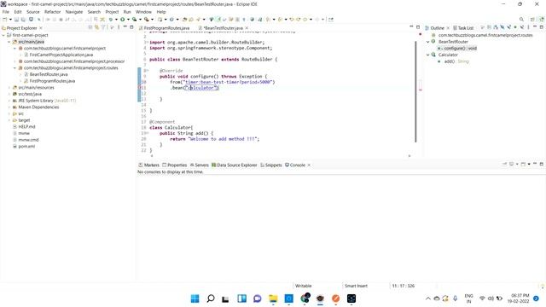Collapse BeanTestRouter in Outline

428,42
